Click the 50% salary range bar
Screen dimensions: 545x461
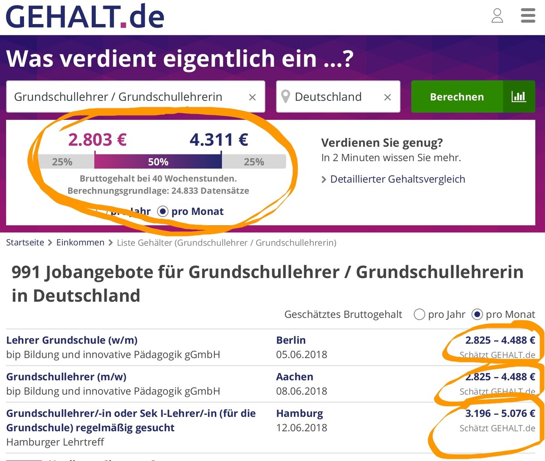click(158, 162)
